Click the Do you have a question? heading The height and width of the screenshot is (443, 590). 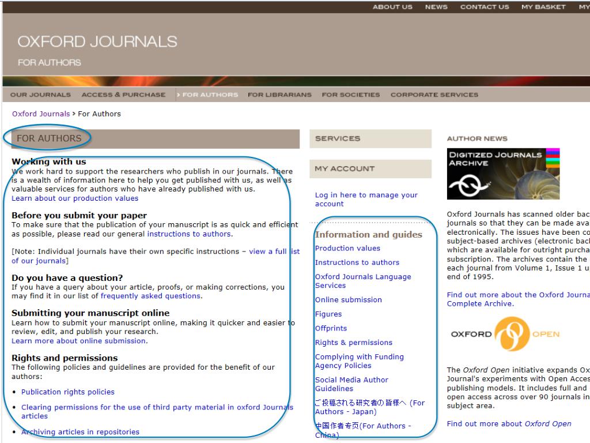(x=67, y=278)
